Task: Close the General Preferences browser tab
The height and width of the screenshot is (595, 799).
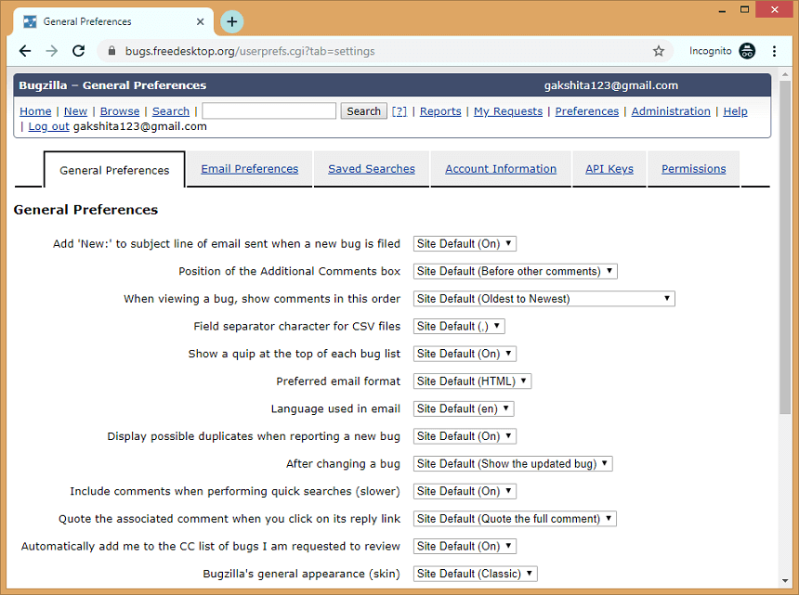Action: (x=201, y=22)
